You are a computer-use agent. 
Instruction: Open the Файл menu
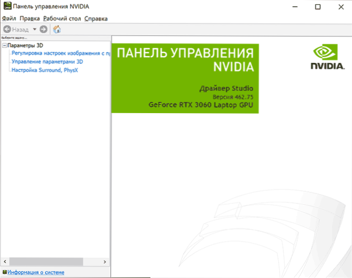[9, 18]
